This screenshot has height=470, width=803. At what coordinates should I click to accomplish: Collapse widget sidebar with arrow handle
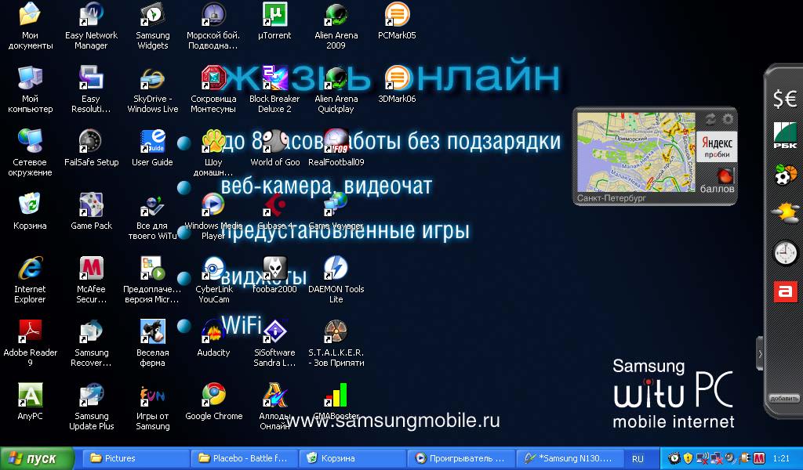point(760,353)
